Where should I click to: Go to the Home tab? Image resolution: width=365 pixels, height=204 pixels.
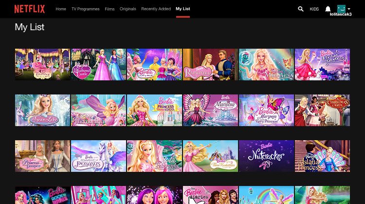61,9
